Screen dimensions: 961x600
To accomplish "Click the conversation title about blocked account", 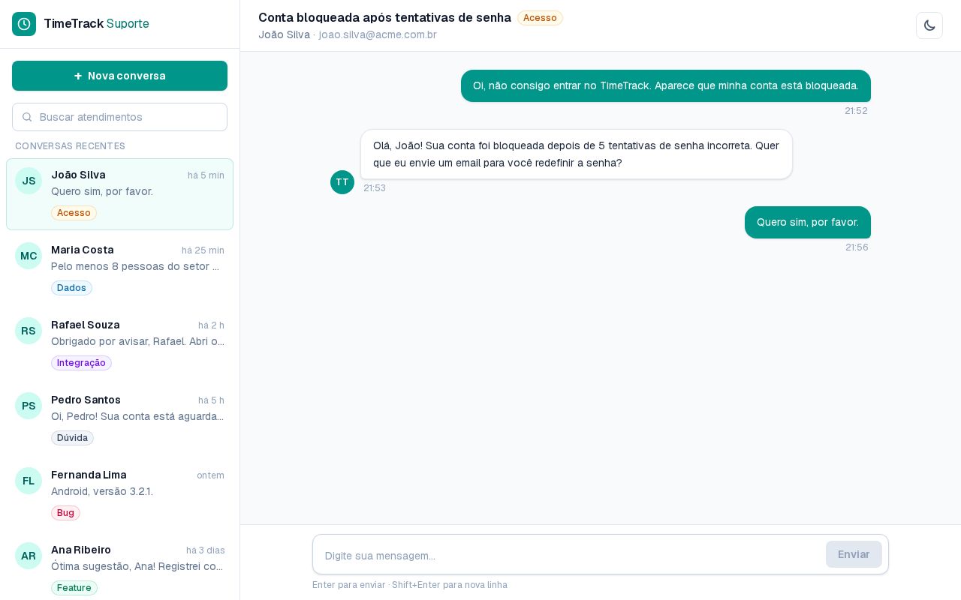I will coord(384,17).
